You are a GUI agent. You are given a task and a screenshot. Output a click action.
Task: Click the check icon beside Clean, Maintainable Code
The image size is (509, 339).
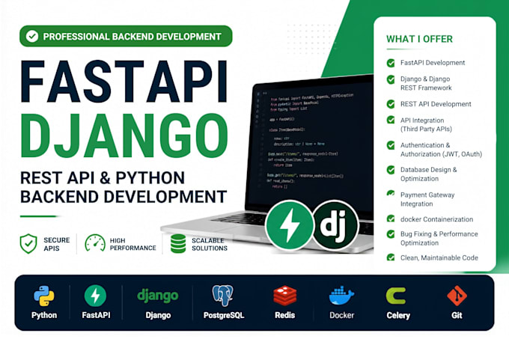tap(391, 257)
